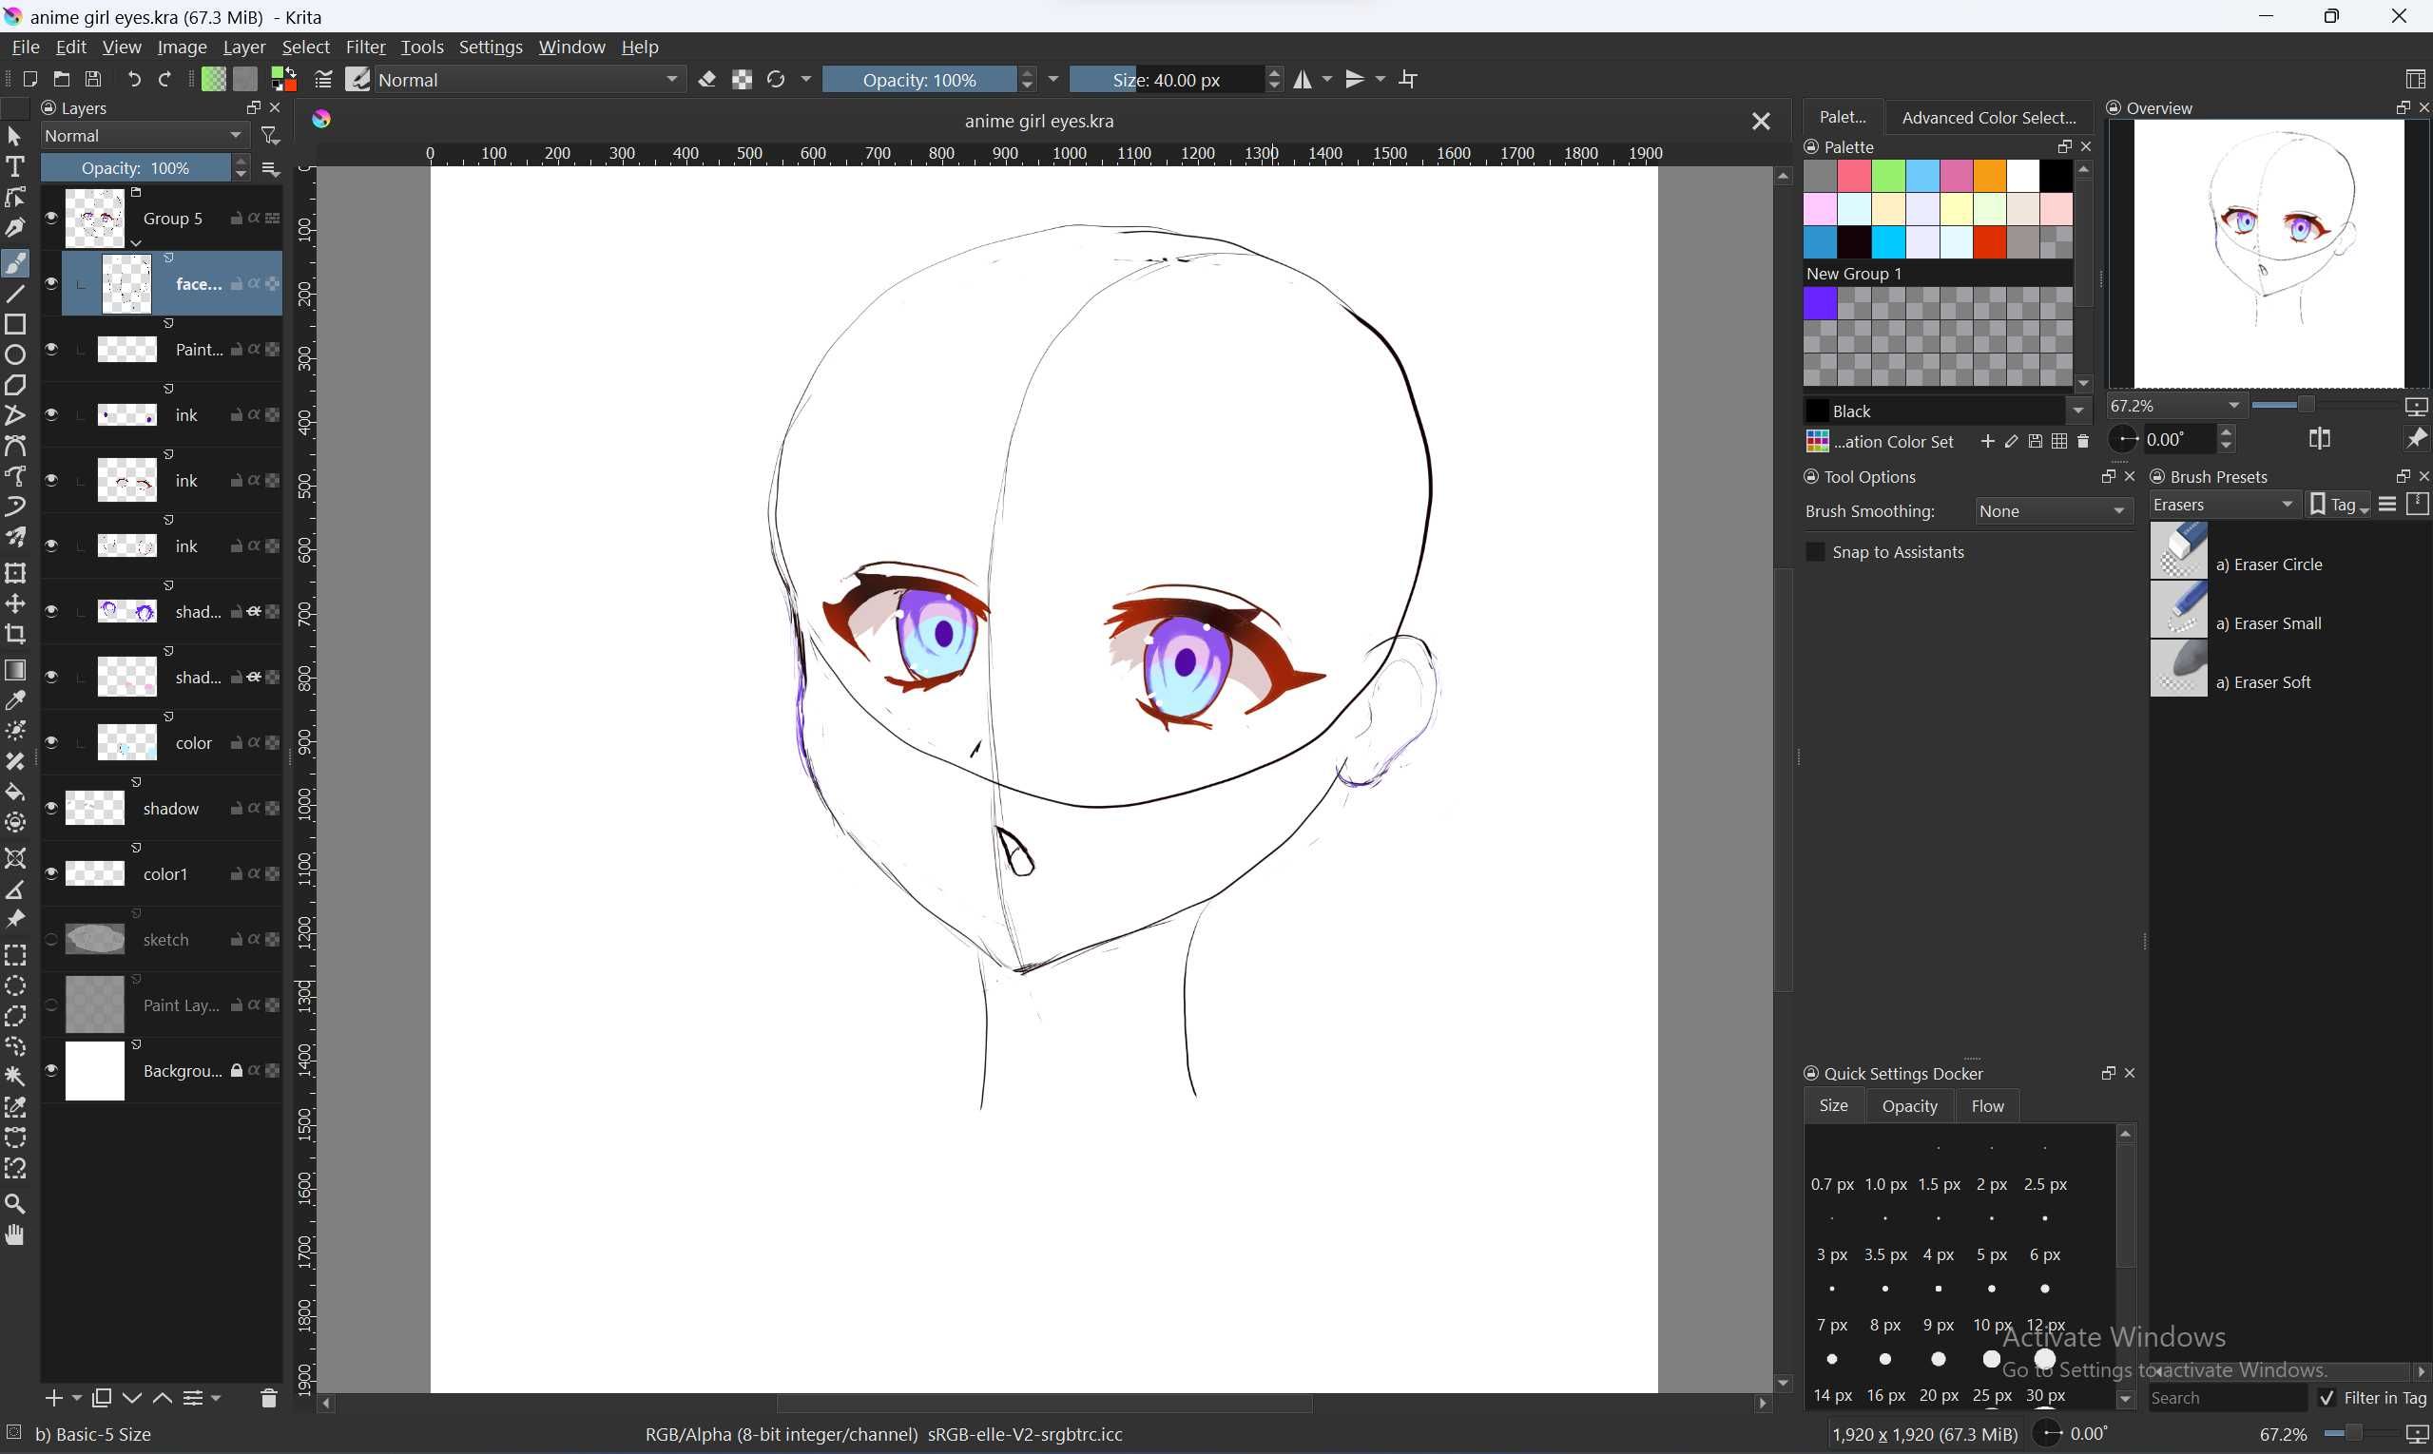2433x1454 pixels.
Task: Select the Fill bucket tool
Action: point(14,792)
